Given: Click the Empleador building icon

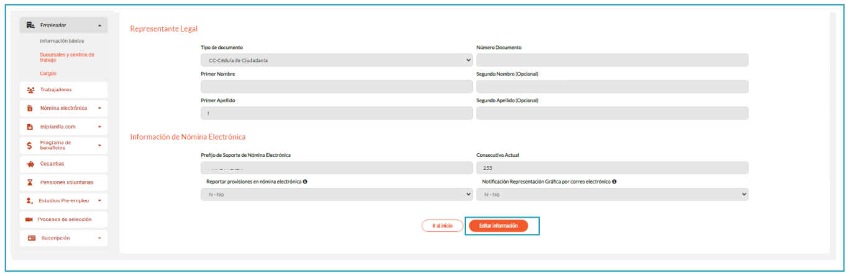Looking at the screenshot, I should pos(30,25).
